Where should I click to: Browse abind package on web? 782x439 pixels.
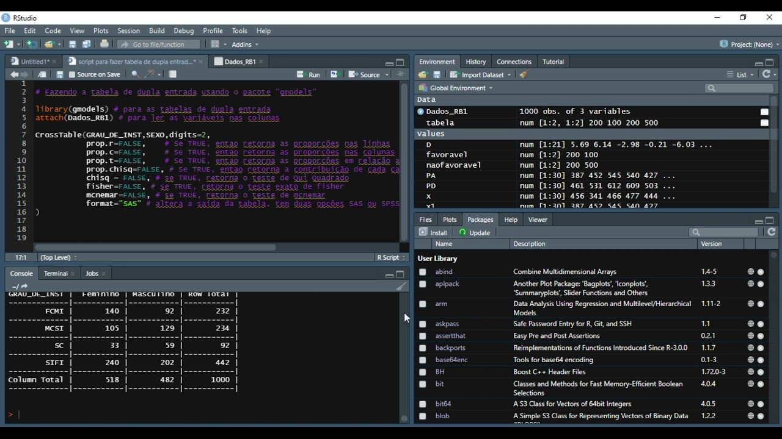pyautogui.click(x=750, y=272)
